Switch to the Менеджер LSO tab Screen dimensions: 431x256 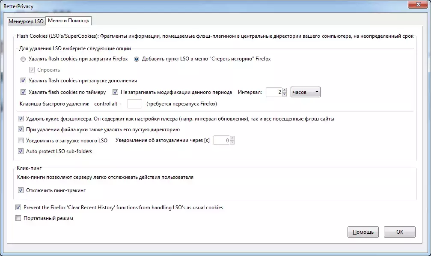[26, 21]
